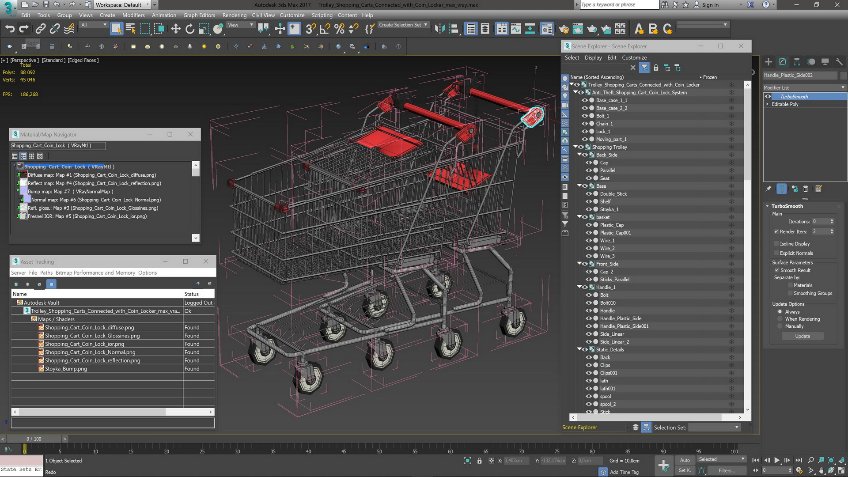Hide Wire_2 using eye icon
The height and width of the screenshot is (477, 848).
point(589,248)
